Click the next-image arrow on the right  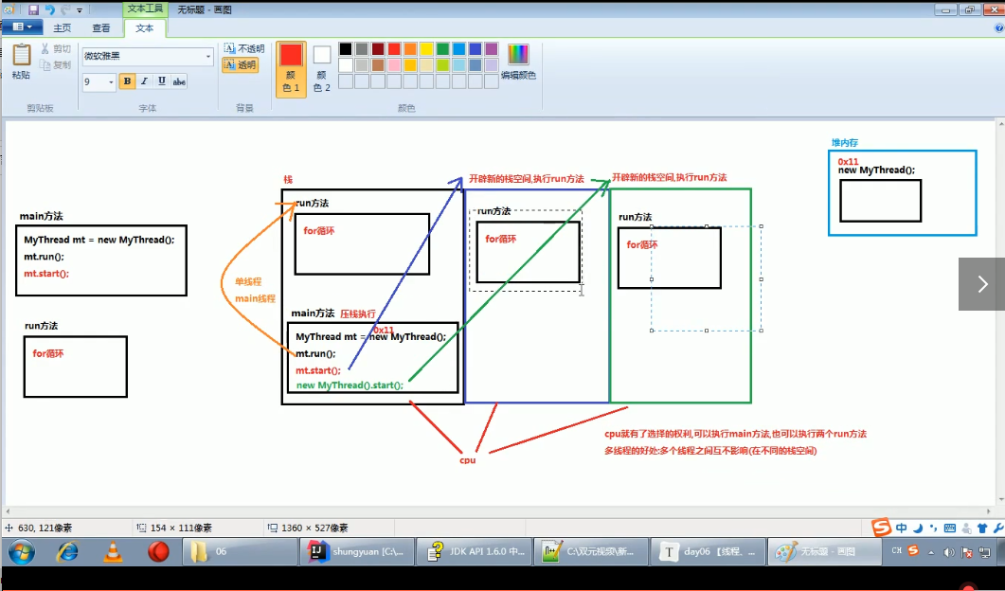(x=982, y=284)
